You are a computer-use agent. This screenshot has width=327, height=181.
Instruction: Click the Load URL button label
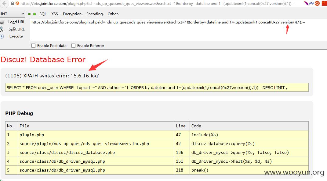(16, 22)
